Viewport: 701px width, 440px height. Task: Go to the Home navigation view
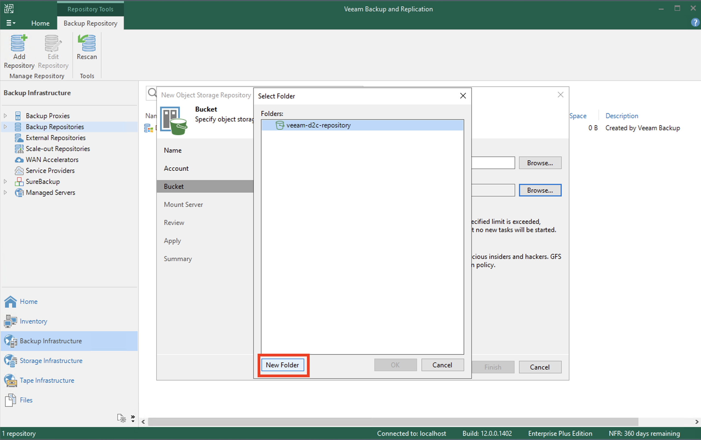(x=29, y=301)
